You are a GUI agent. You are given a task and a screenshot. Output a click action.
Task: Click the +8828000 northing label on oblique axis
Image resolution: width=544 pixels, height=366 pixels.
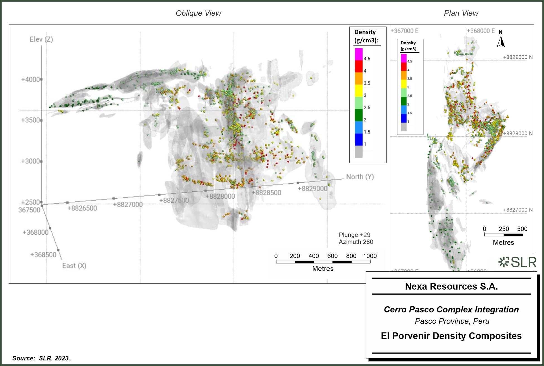(x=220, y=196)
